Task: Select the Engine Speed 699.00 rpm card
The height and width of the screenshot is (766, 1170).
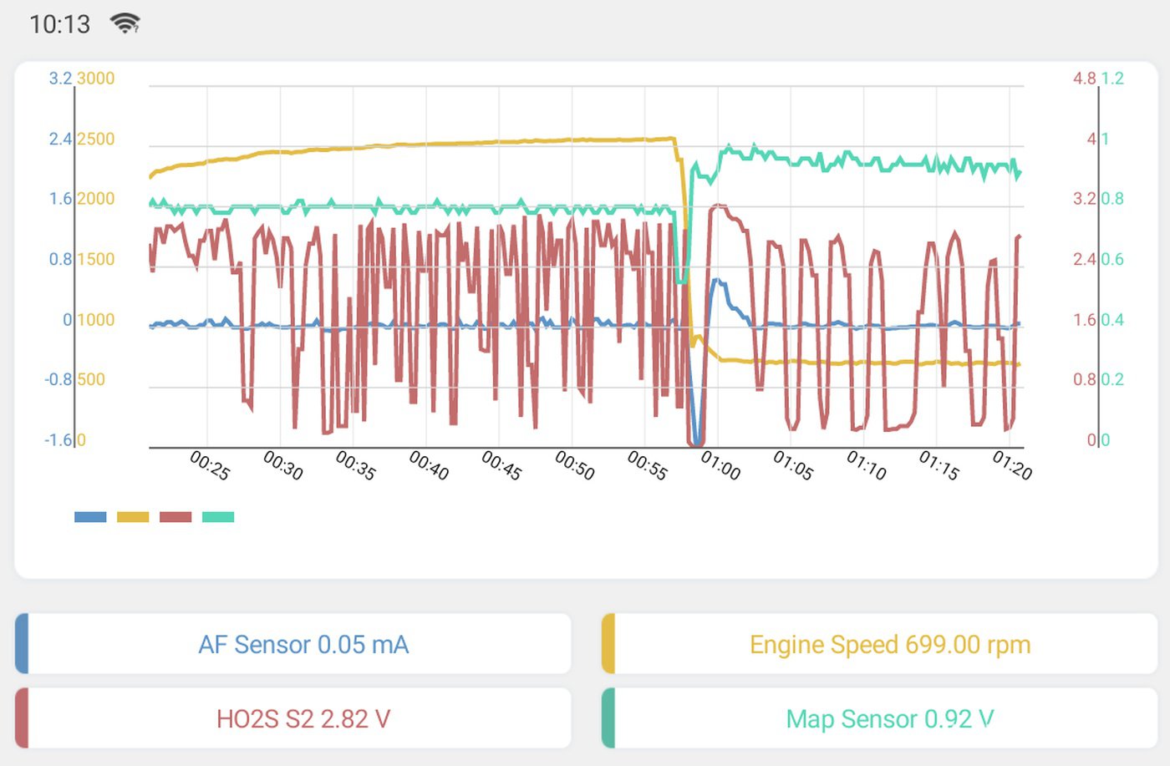Action: (x=880, y=644)
